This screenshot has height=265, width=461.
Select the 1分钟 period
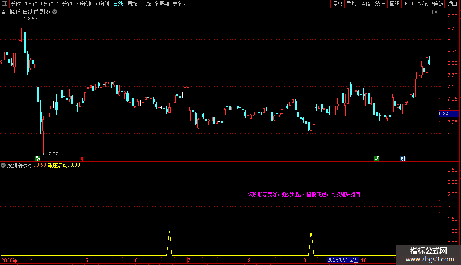point(31,4)
